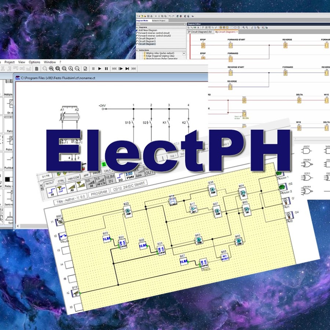Open the HMI/COM function tab
Image resolution: width=330 pixels, height=330 pixels.
click(73, 178)
